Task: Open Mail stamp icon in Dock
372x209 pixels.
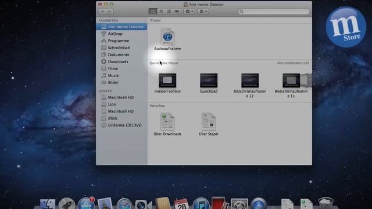Action: (105, 204)
